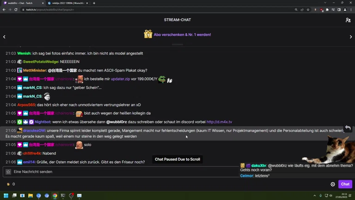Expand tab search dropdown arrow

tap(325, 3)
